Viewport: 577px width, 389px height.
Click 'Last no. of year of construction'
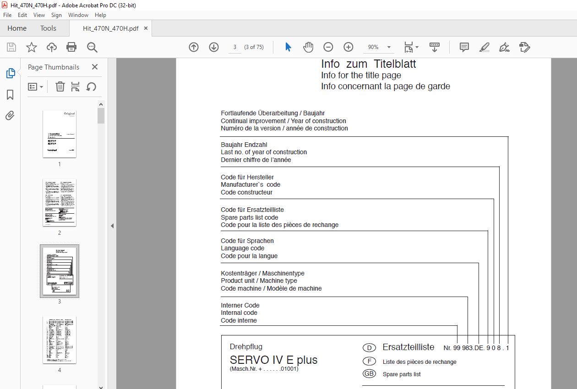point(264,152)
